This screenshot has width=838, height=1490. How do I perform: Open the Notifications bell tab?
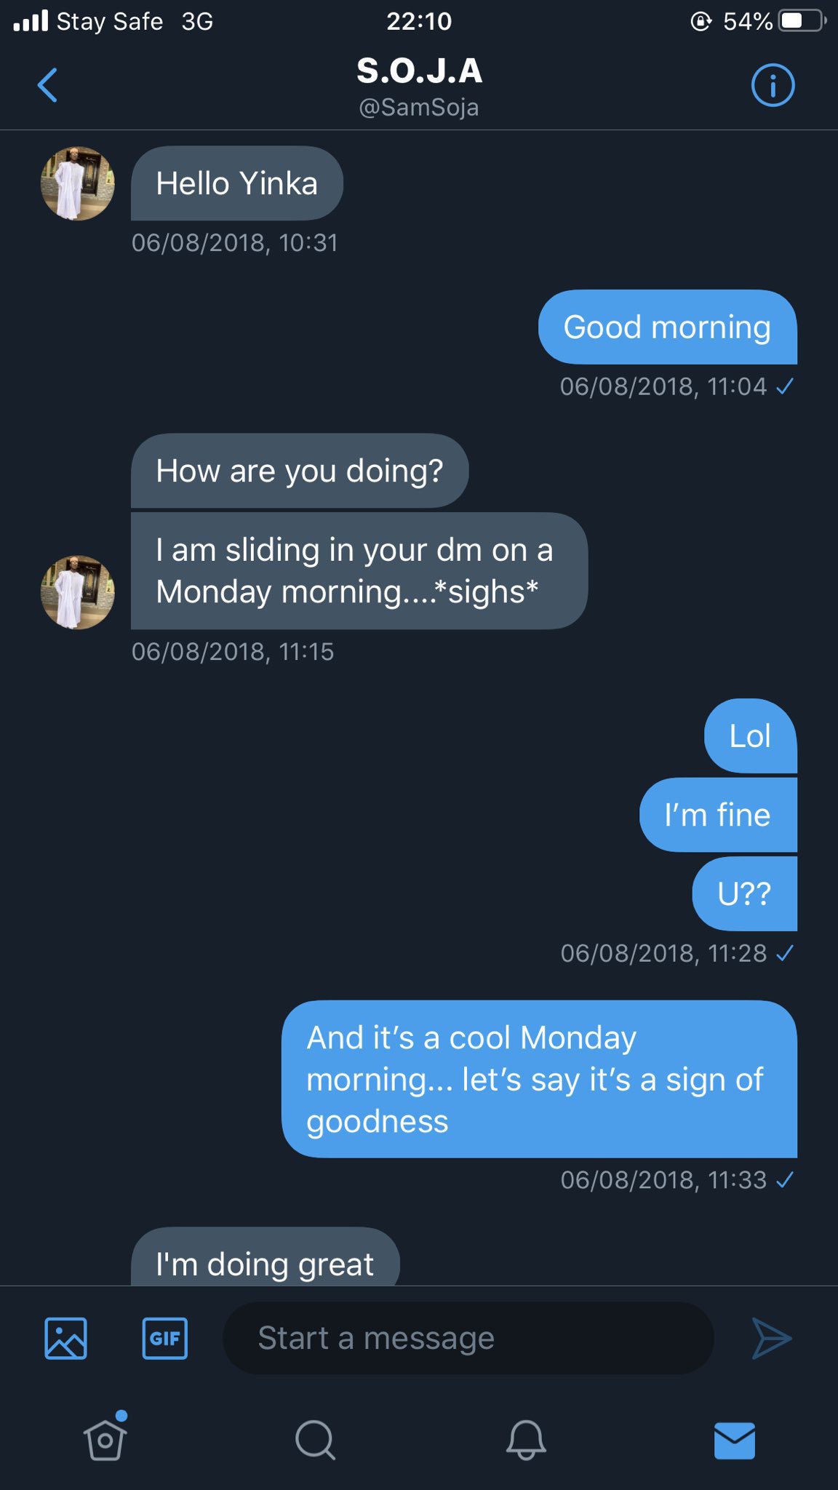(525, 1440)
